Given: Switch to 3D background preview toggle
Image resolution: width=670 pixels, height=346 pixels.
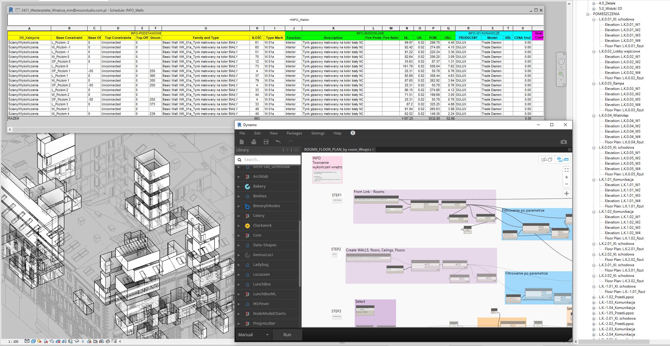Looking at the screenshot, I should [x=546, y=160].
